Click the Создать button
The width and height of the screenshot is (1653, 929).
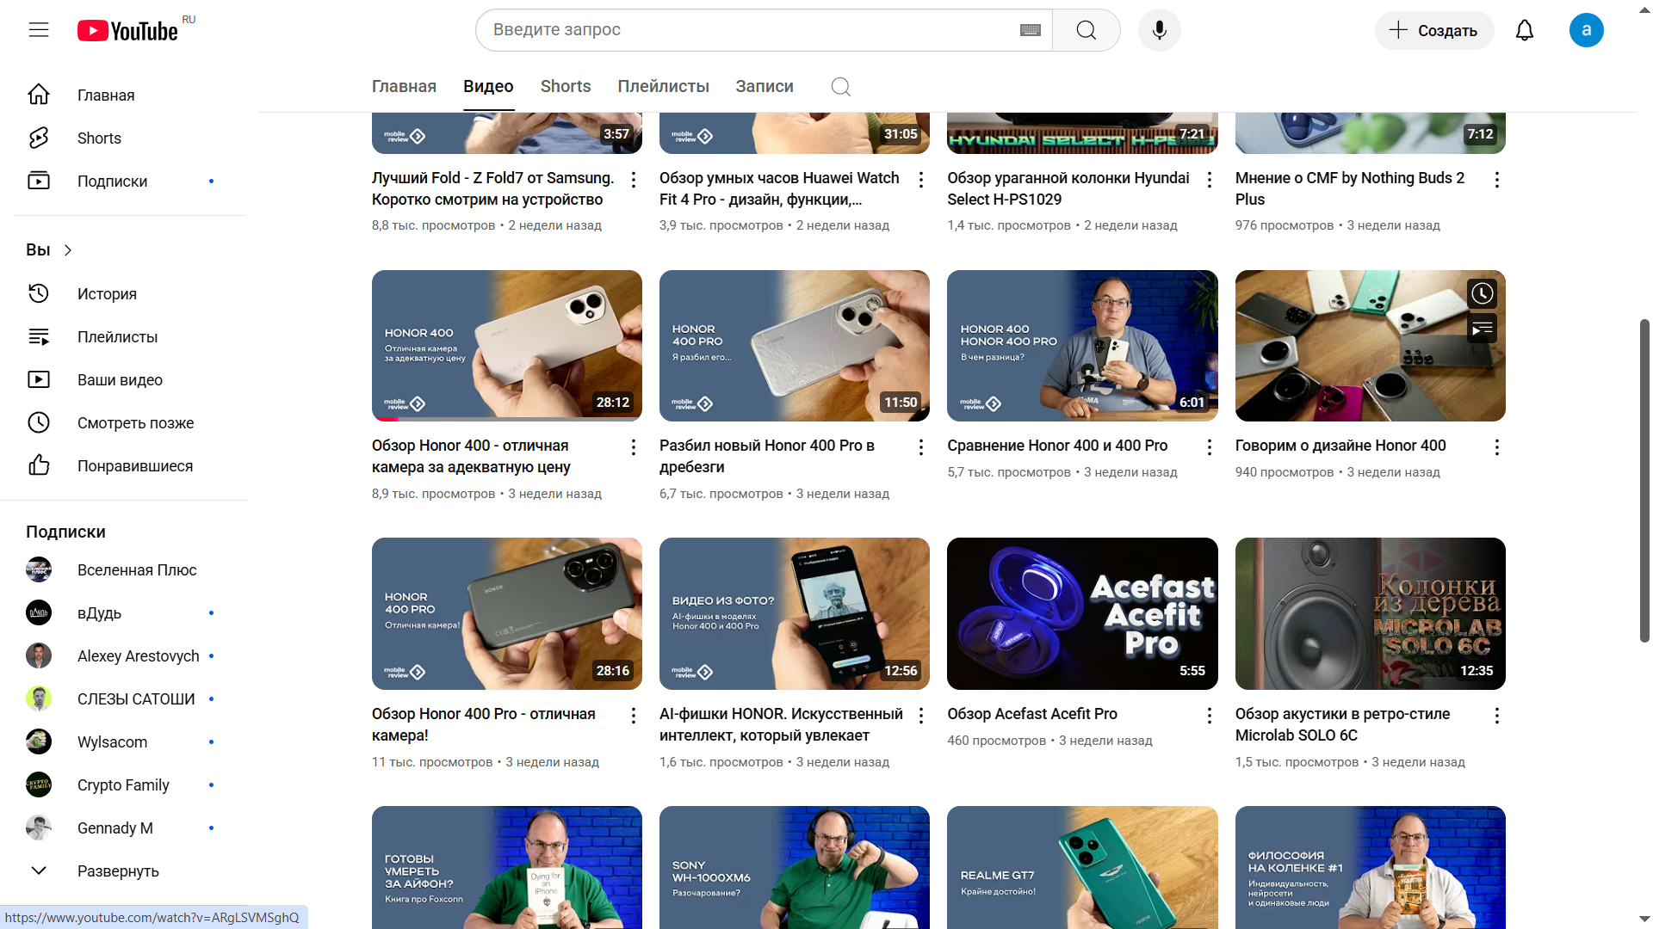tap(1433, 30)
